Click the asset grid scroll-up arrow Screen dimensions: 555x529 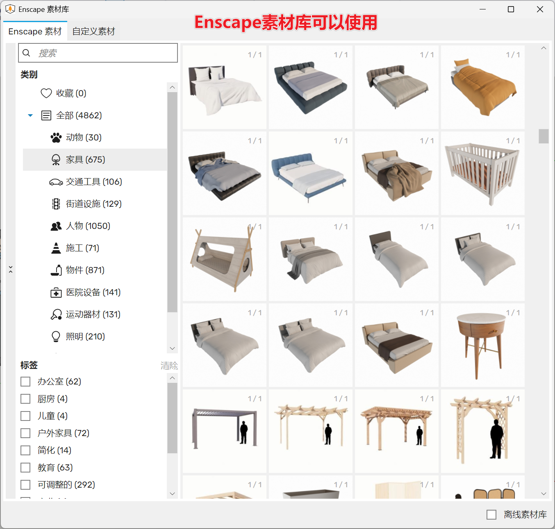pyautogui.click(x=544, y=48)
